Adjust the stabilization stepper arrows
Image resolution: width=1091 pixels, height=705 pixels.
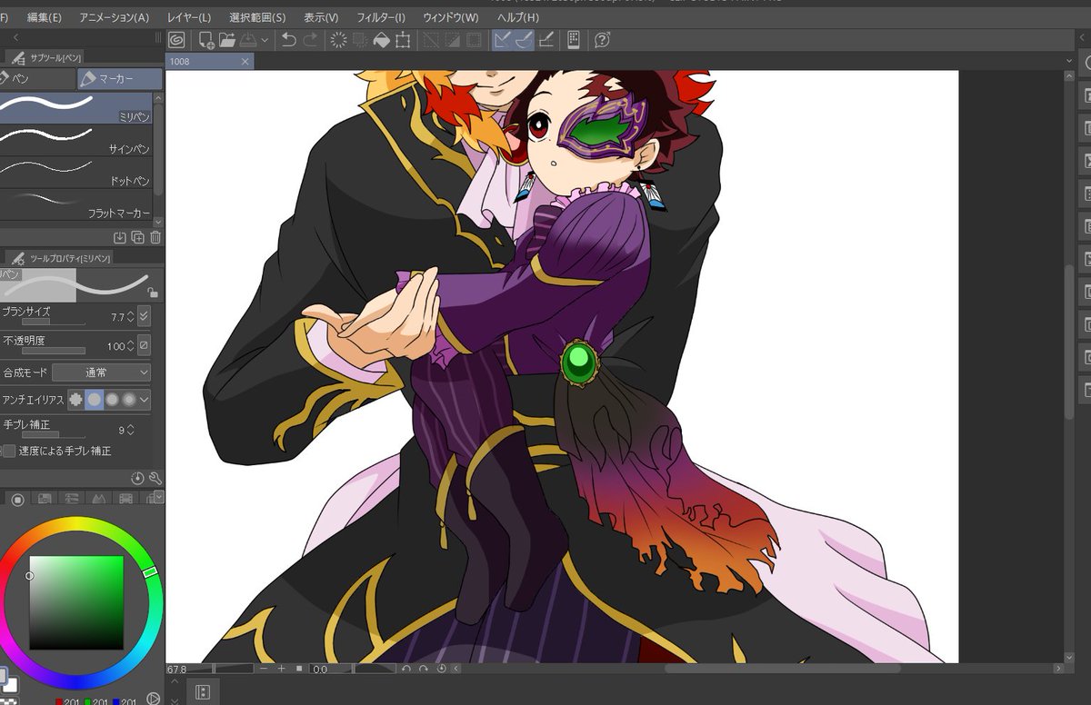pos(130,430)
